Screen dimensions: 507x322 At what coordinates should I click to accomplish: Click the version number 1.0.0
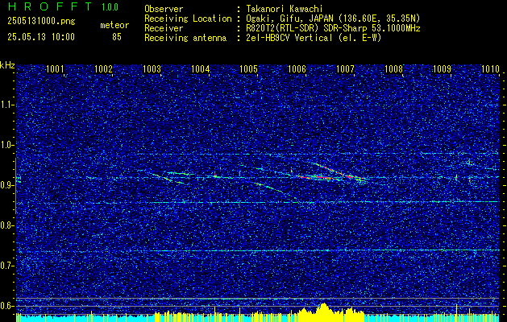coord(110,7)
